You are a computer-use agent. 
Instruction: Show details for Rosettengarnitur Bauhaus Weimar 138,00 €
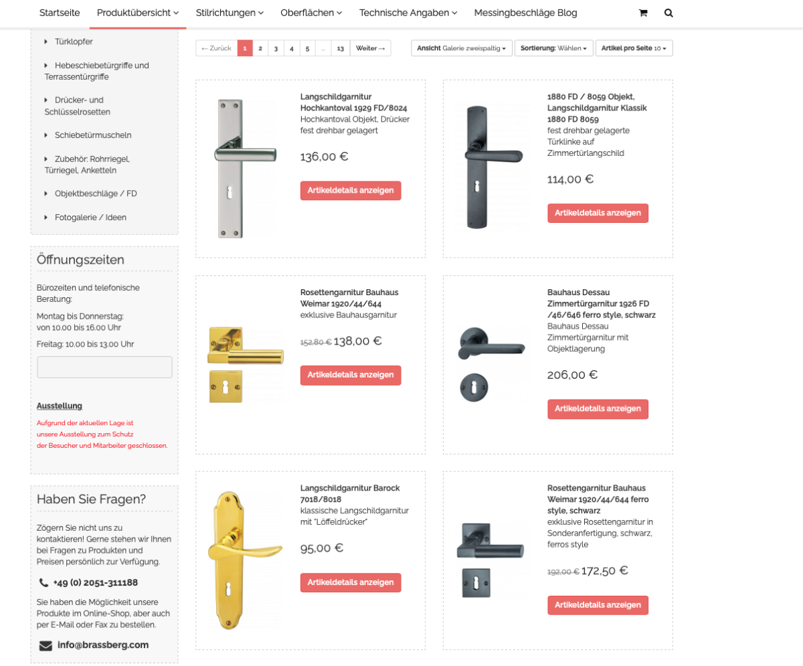pos(351,375)
